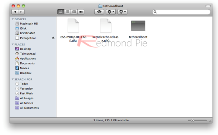The image size is (218, 135).
Task: Open Desktop icon under Places
Action: [17, 49]
